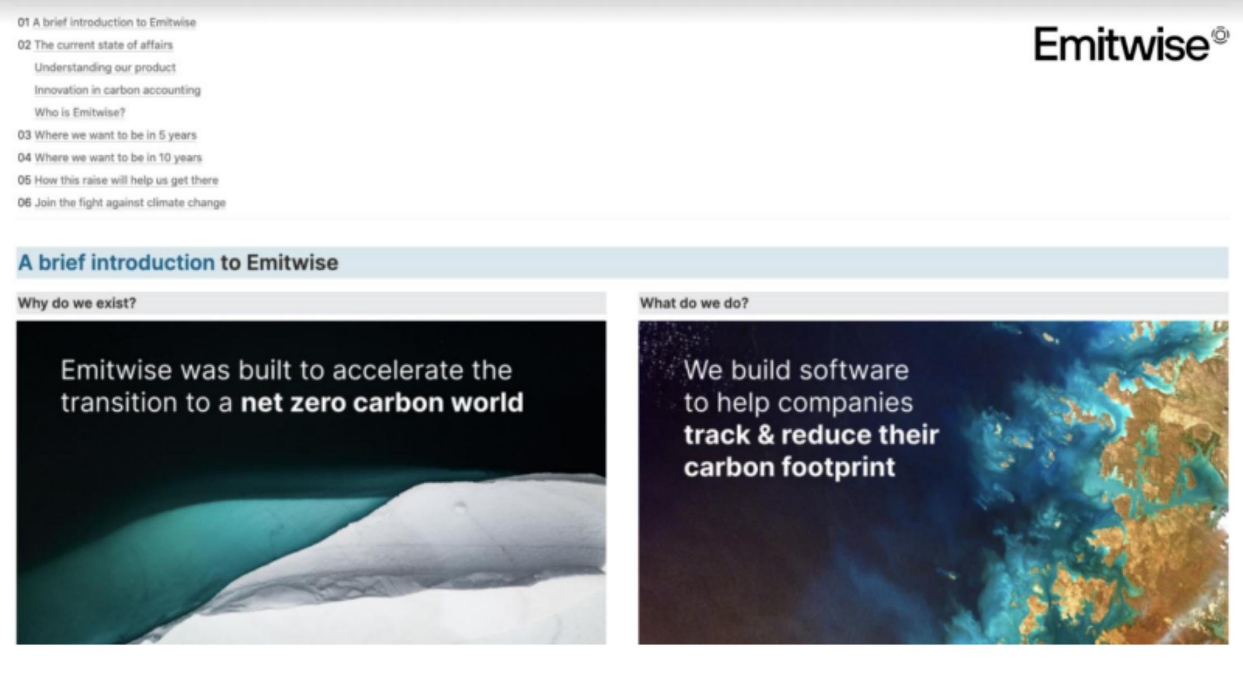Open '01 A brief introduction to Emitwise' link
Viewport: 1243px width, 699px height.
(x=107, y=22)
